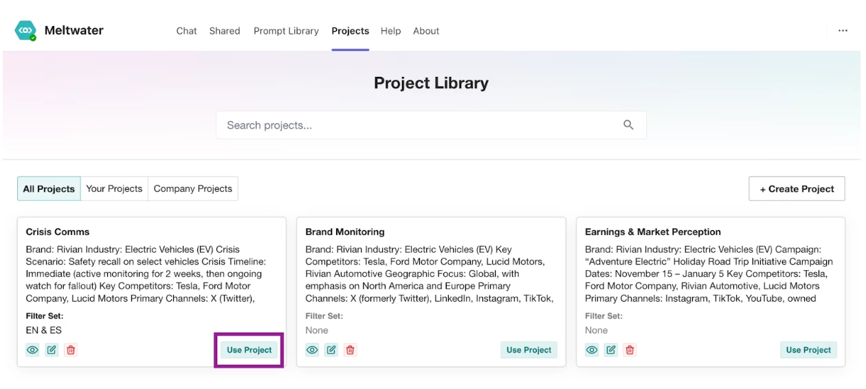View the Earnings & Market Perception project
The image size is (866, 389).
(592, 350)
